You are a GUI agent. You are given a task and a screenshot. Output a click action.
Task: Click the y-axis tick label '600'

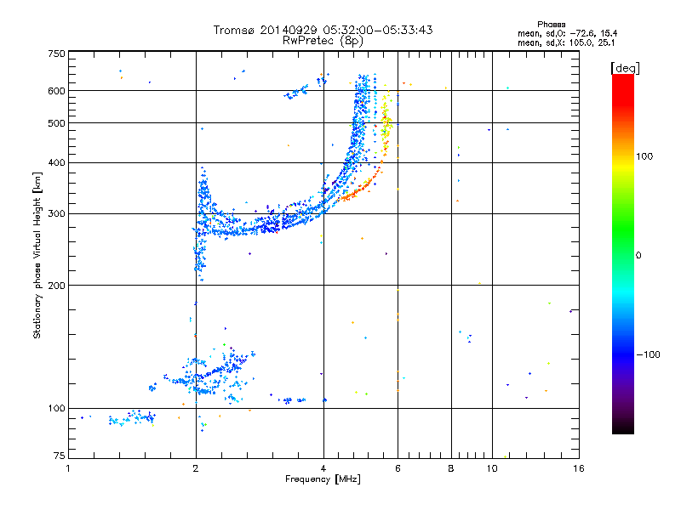pyautogui.click(x=56, y=91)
